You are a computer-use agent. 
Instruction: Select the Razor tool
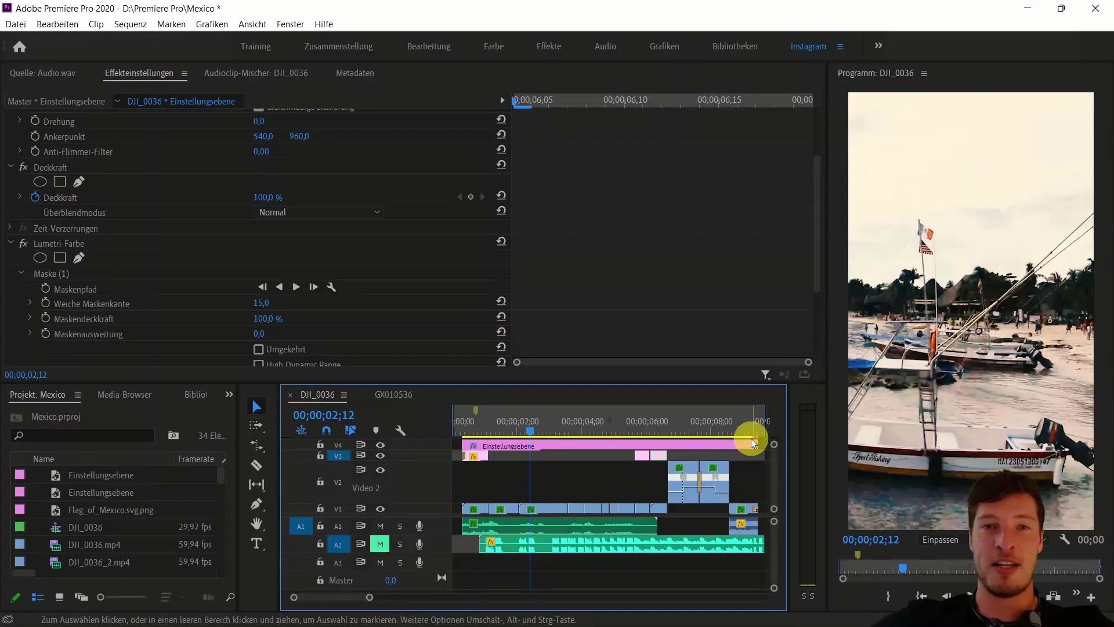(x=256, y=465)
